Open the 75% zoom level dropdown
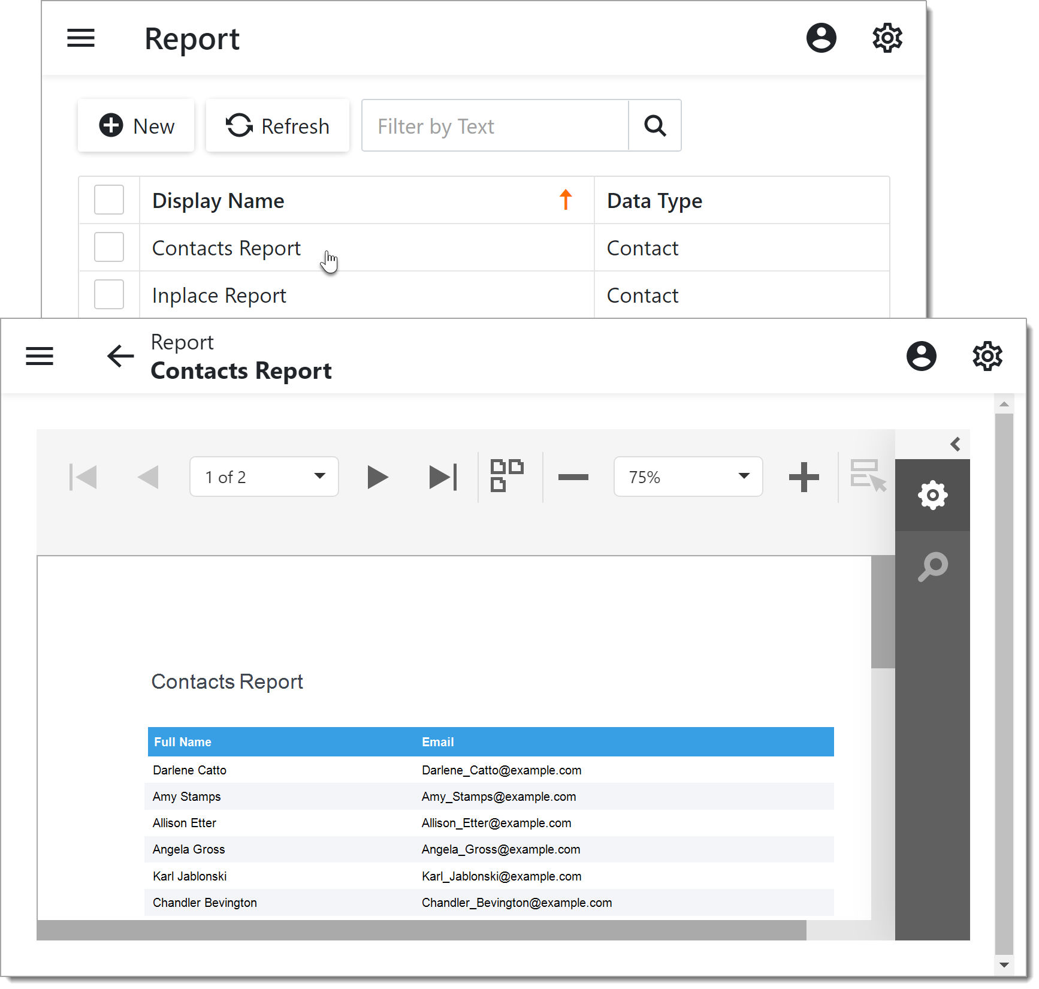 (688, 477)
